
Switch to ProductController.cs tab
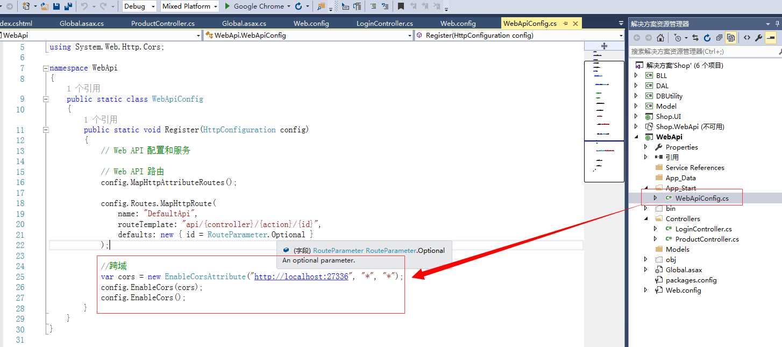[x=163, y=24]
